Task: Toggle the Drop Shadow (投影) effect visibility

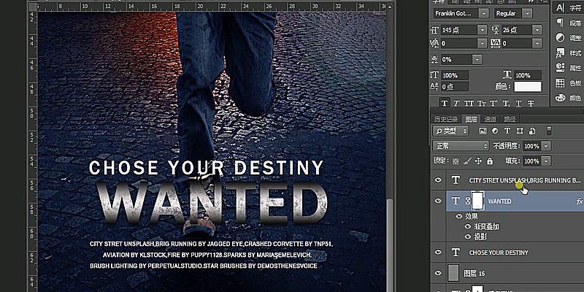Action: click(467, 237)
